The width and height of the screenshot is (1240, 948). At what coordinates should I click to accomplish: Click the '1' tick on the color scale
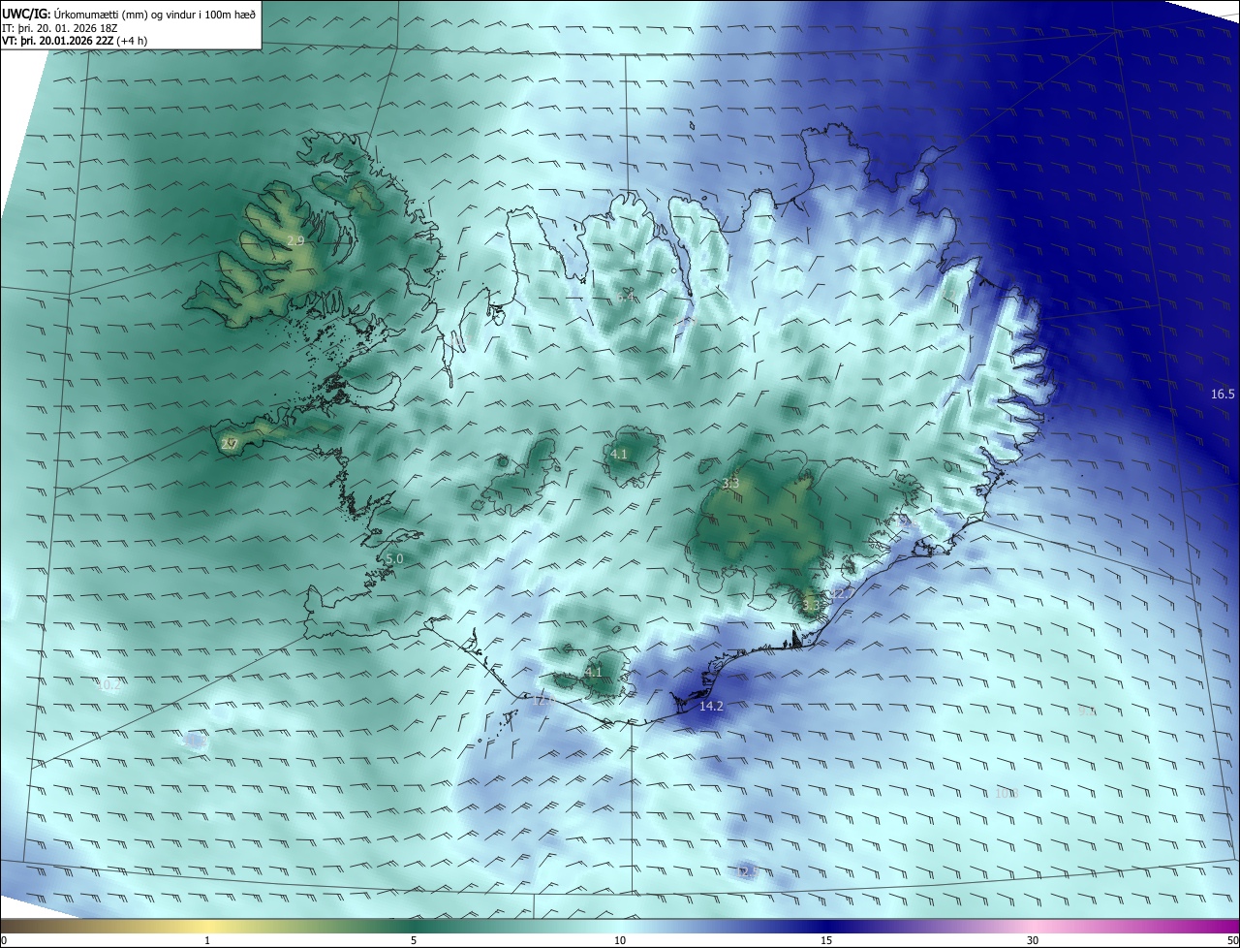pos(207,940)
